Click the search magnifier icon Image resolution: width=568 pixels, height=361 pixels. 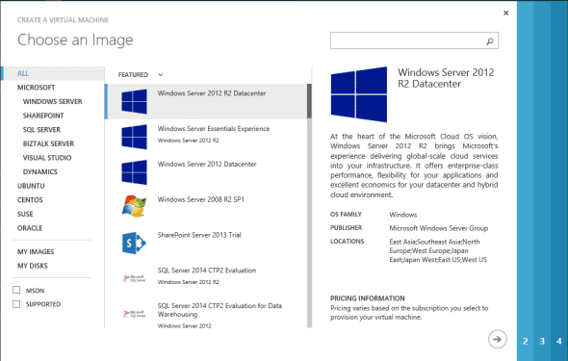(x=490, y=41)
